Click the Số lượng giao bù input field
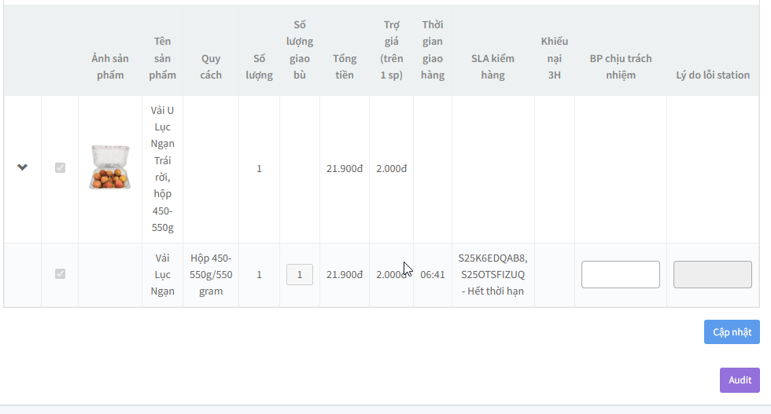 tap(300, 274)
